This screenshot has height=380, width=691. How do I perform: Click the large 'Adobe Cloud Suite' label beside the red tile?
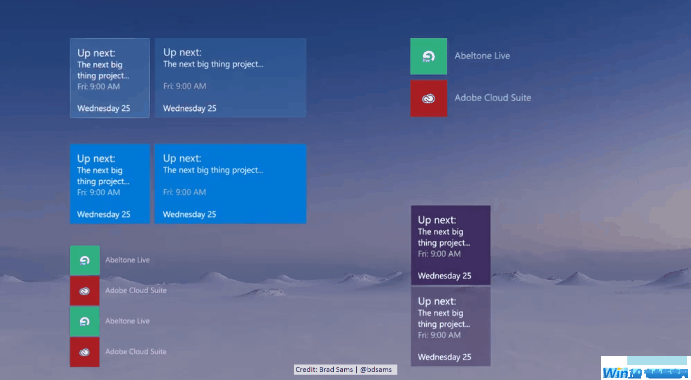click(493, 98)
